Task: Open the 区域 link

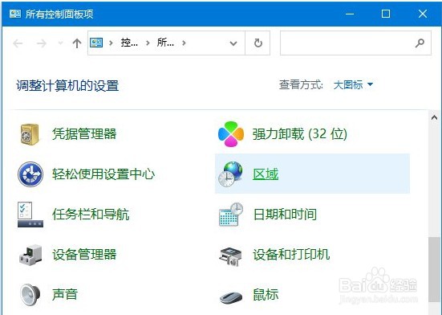Action: (266, 174)
